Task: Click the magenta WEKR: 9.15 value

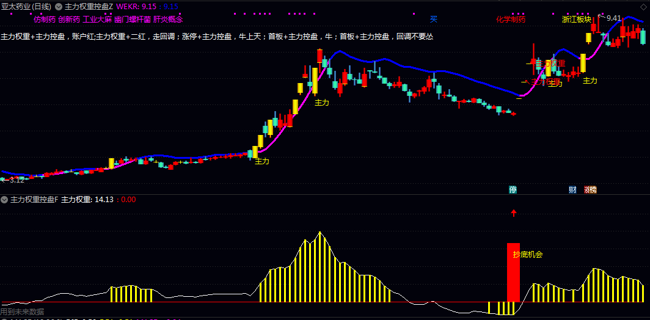Action: pos(136,7)
